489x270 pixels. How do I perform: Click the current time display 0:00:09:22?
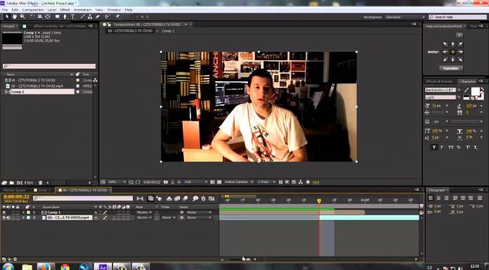pyautogui.click(x=17, y=197)
